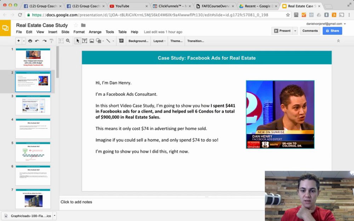
Task: Open the Zoom magnifier tool
Action: coord(68,41)
